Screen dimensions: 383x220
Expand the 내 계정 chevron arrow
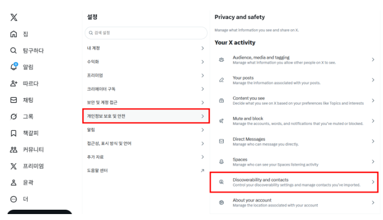click(x=203, y=48)
